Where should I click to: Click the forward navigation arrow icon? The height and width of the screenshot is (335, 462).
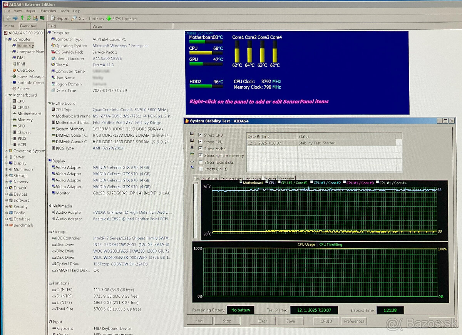15,18
